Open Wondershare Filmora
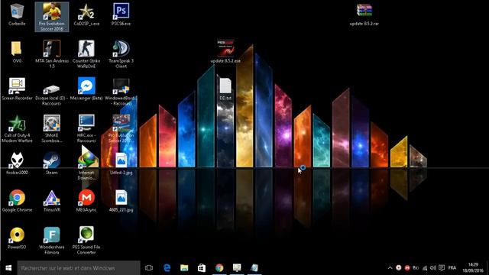The image size is (489, 275). (52, 241)
